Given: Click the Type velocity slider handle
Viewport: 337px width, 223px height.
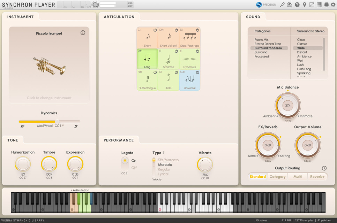Looking at the screenshot, I should [153, 160].
